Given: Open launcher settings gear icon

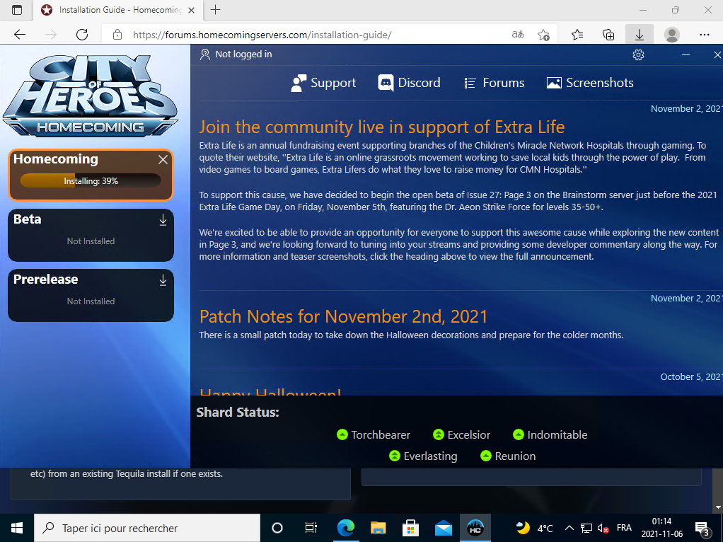Looking at the screenshot, I should click(638, 55).
